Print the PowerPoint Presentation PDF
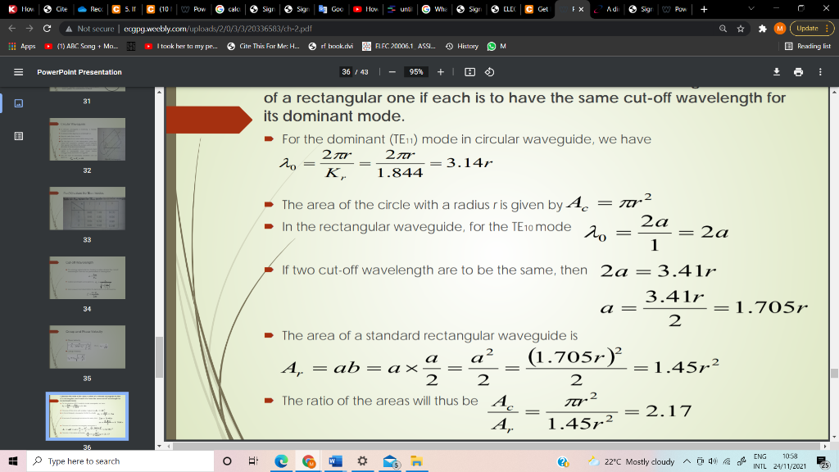This screenshot has height=472, width=839. pos(798,72)
